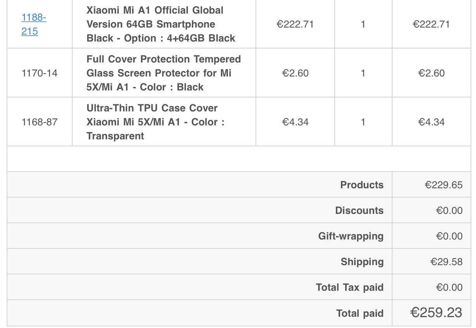
Task: Click the €2.60 screen protector unit price
Action: tap(295, 73)
